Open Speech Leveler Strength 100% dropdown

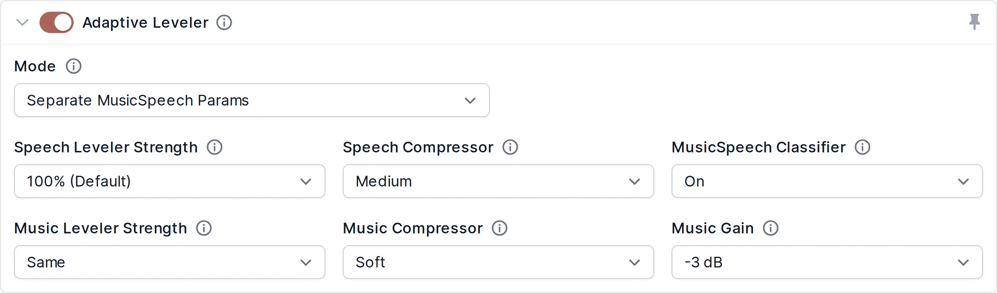169,181
